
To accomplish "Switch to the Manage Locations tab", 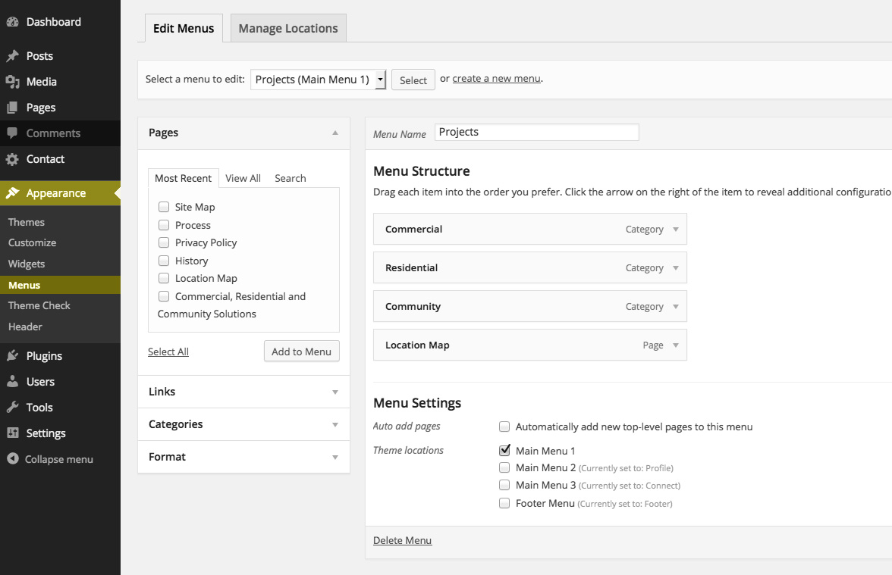I will tap(288, 29).
